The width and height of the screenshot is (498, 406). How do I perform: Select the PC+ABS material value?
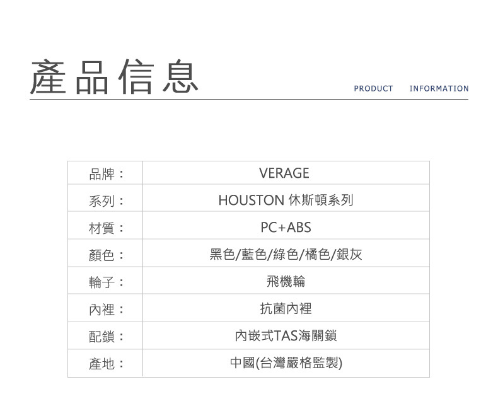coord(286,228)
